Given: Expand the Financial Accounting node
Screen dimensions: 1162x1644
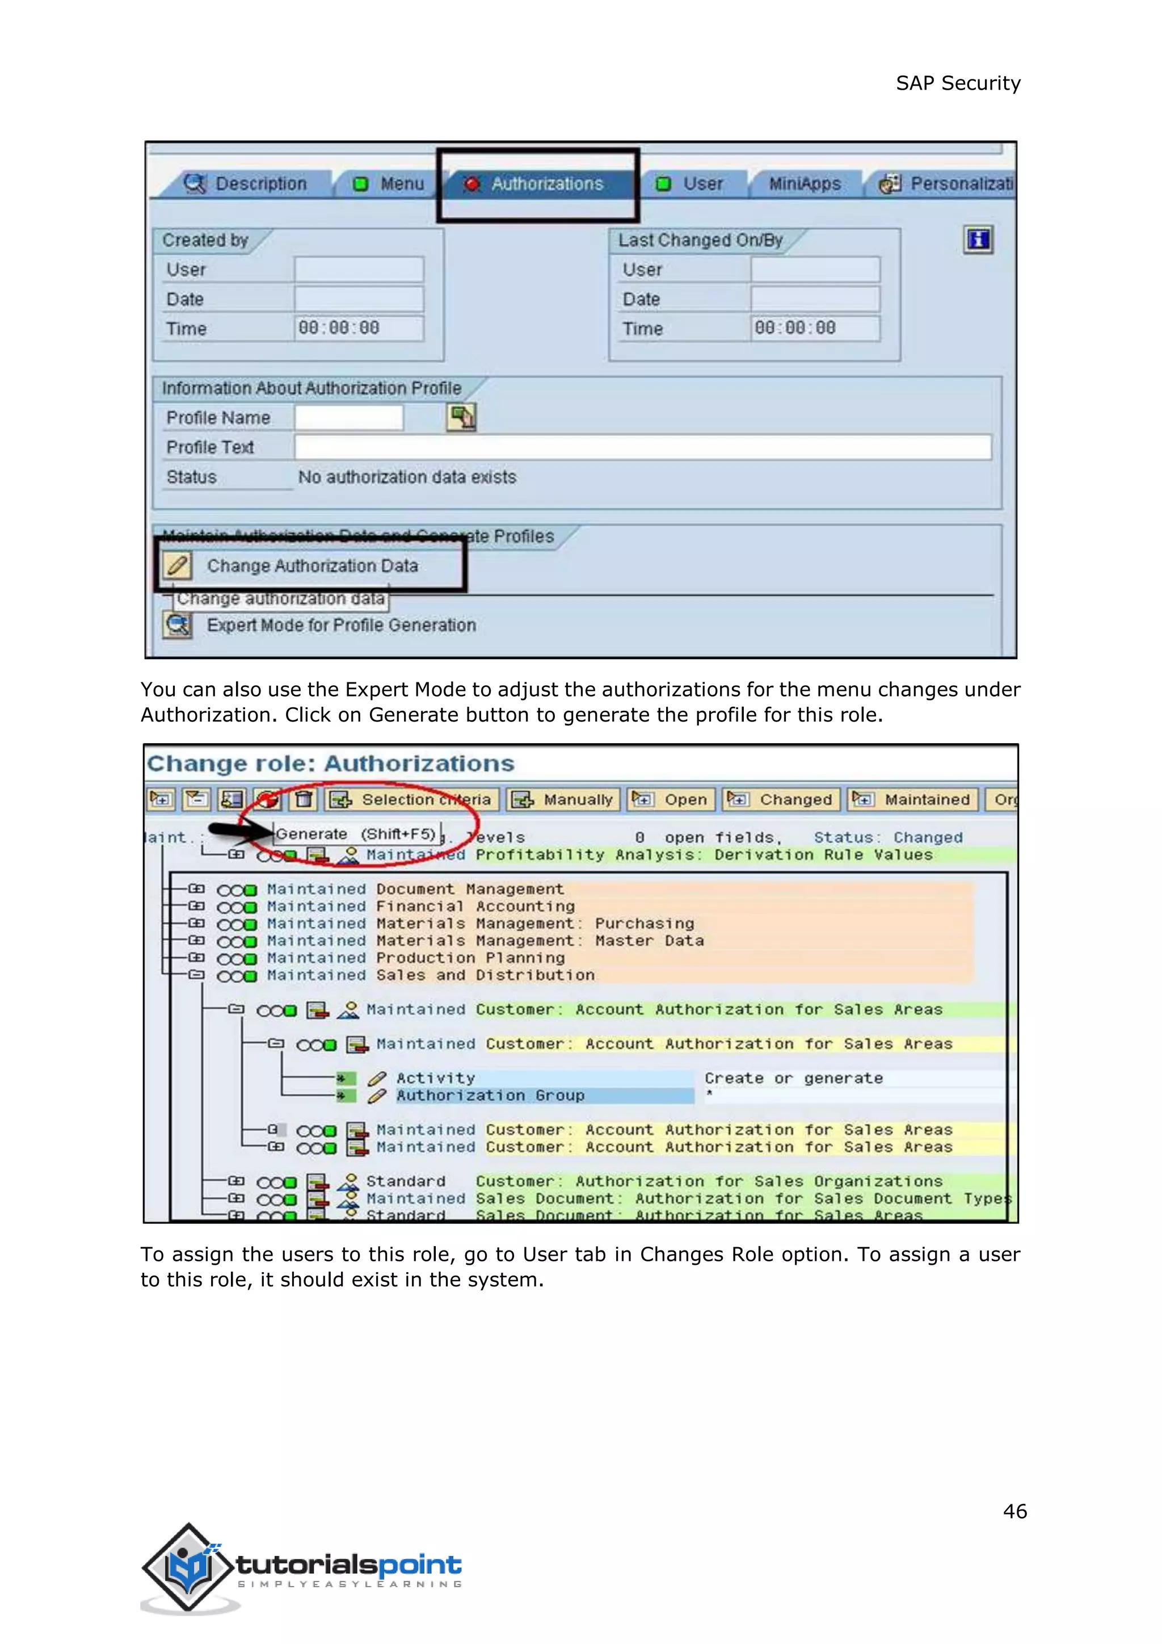Looking at the screenshot, I should pyautogui.click(x=196, y=906).
